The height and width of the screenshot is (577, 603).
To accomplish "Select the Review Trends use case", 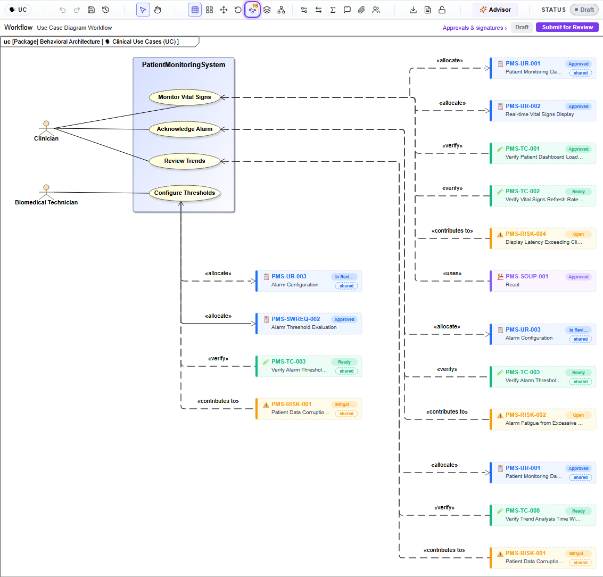I will 185,161.
